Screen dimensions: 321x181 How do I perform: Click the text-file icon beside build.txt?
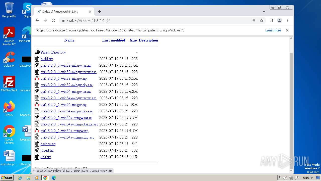[x=37, y=59]
